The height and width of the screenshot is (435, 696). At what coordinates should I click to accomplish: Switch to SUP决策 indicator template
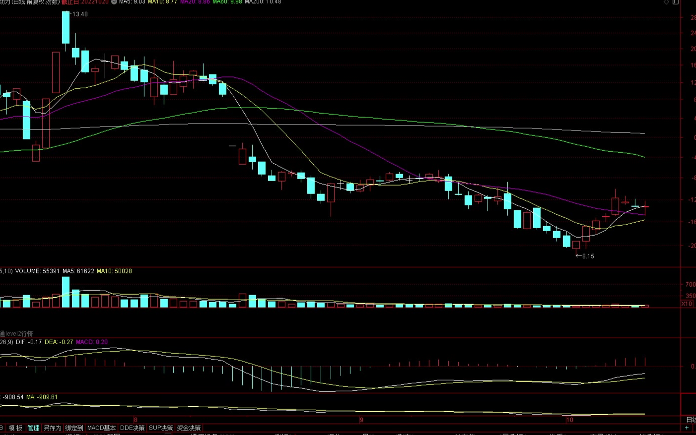pyautogui.click(x=161, y=428)
